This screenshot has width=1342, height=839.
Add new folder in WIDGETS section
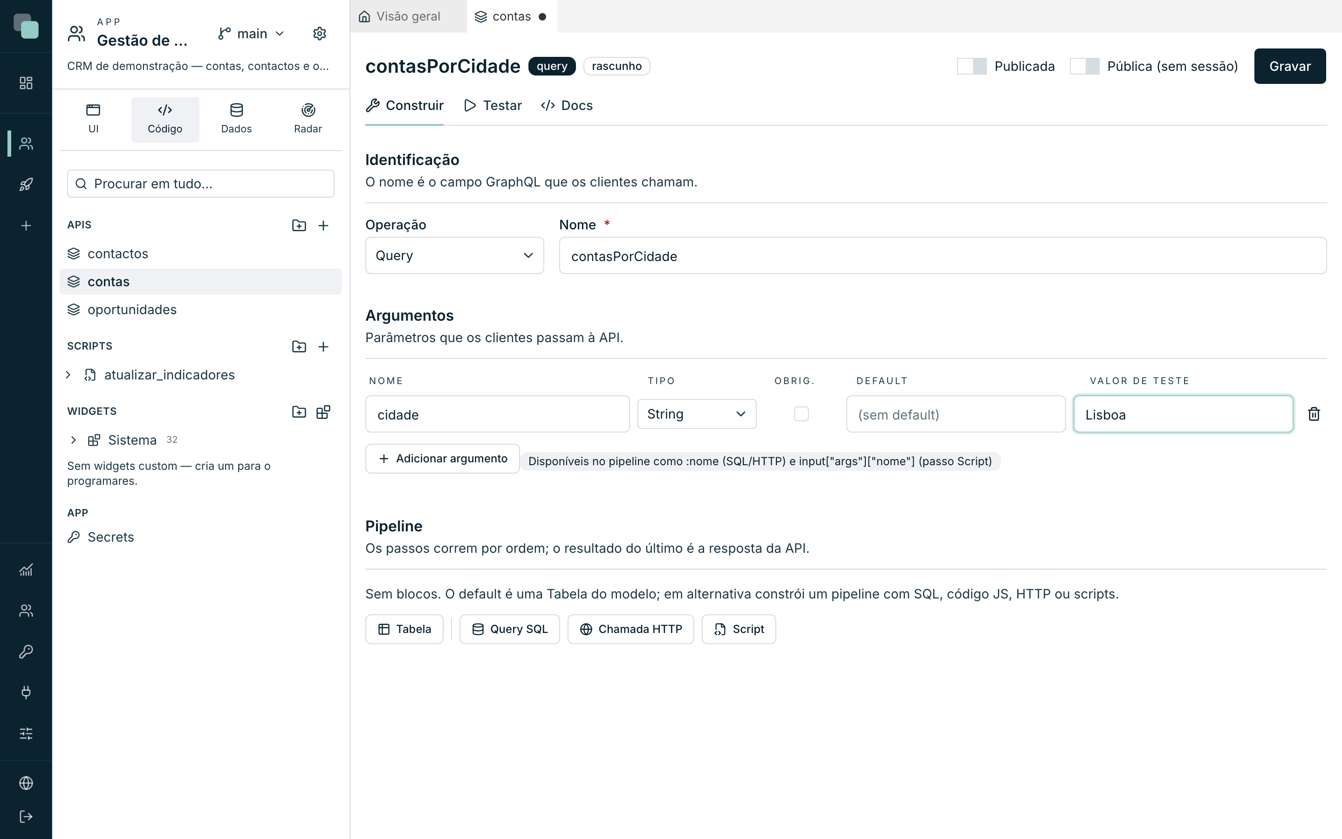click(x=299, y=412)
